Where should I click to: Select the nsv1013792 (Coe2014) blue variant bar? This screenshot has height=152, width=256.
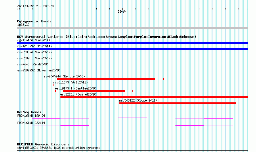(132, 49)
